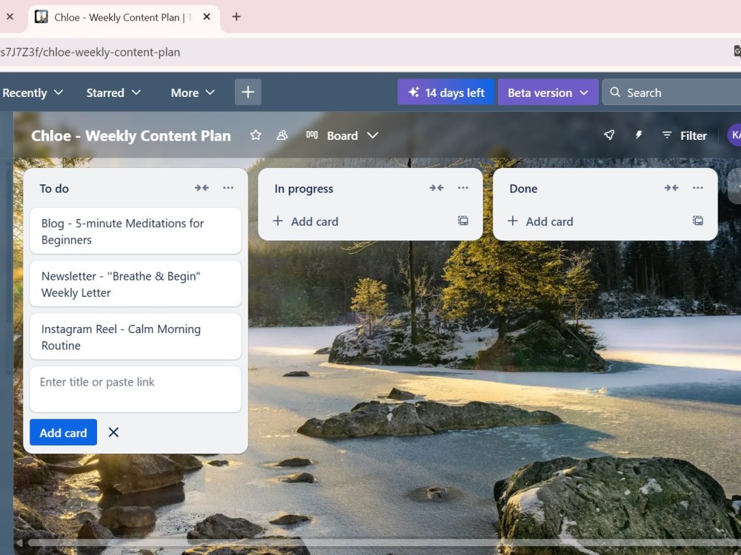This screenshot has width=741, height=555.
Task: Add card to Done list
Action: (x=541, y=221)
